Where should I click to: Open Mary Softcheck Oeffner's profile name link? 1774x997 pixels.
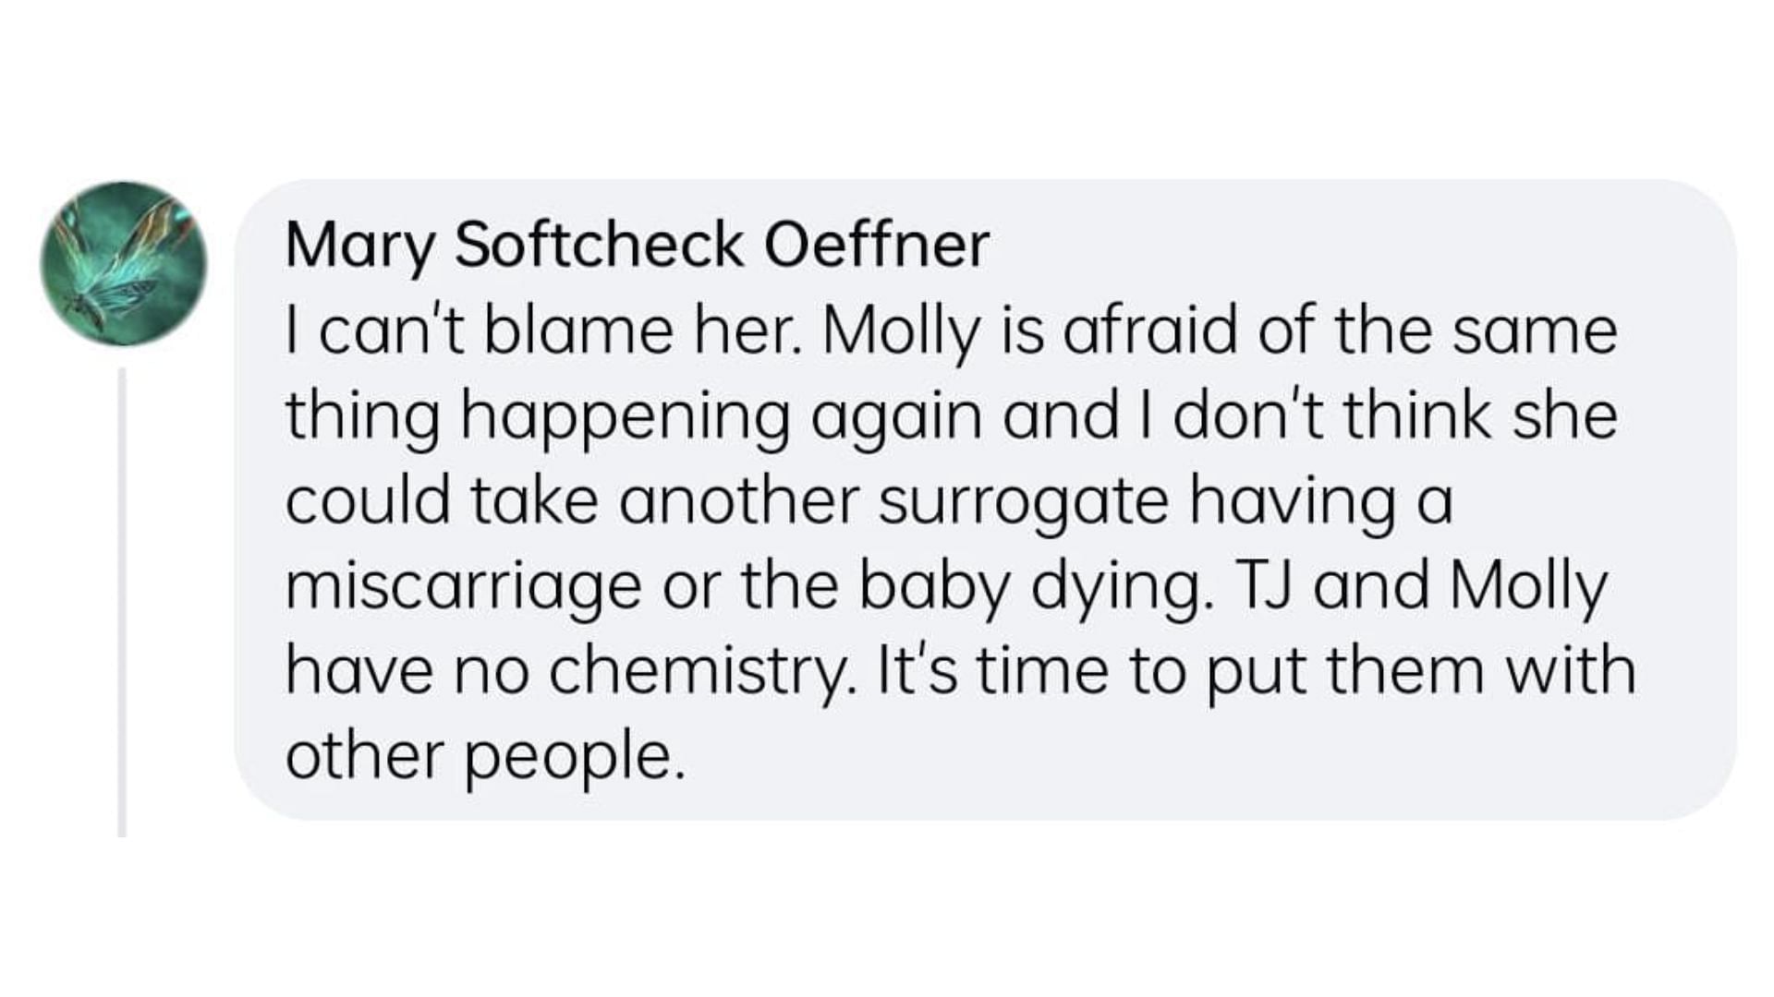pos(638,246)
